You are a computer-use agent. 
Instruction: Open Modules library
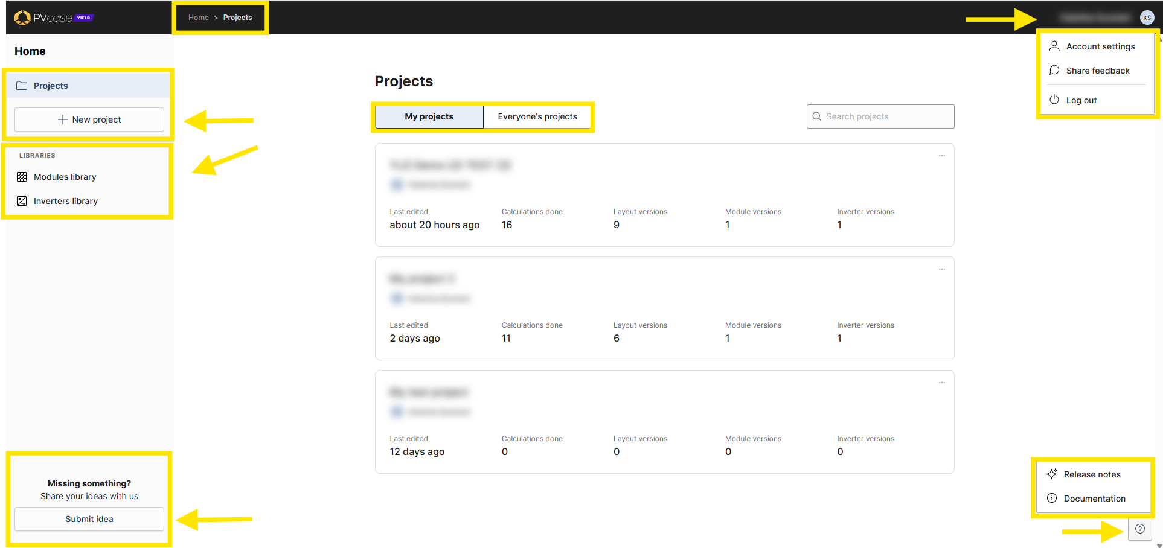point(89,177)
